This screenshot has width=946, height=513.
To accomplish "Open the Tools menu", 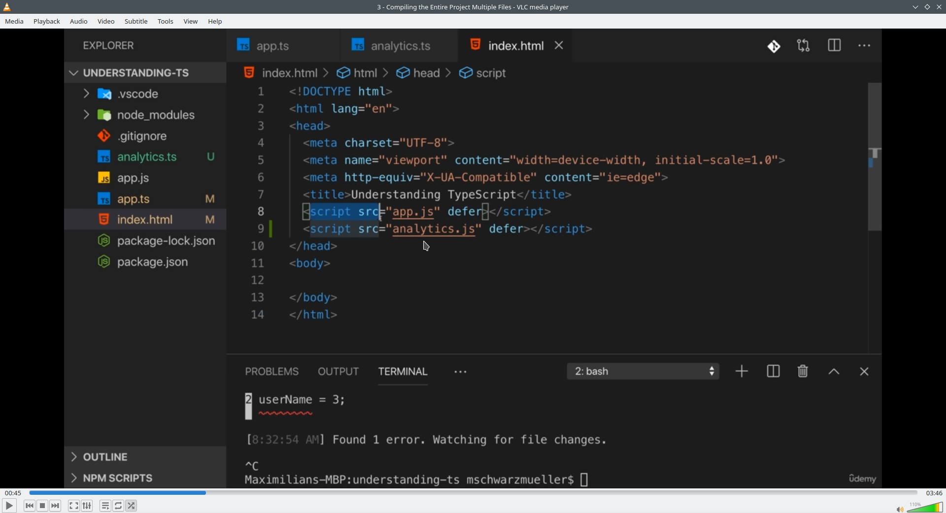I will click(166, 21).
